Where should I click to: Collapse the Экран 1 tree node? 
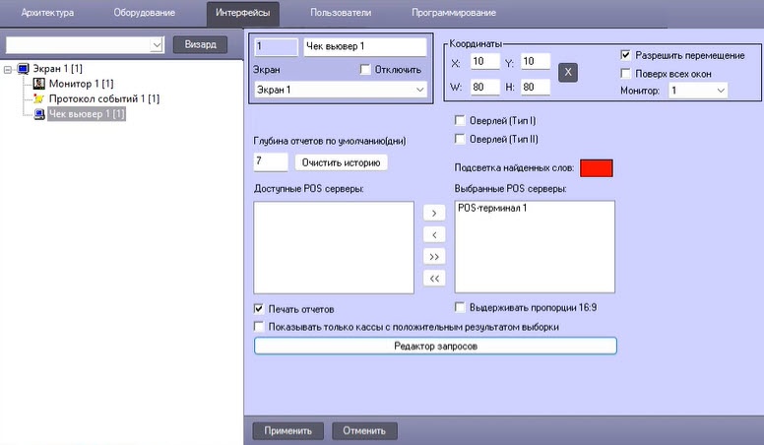click(x=7, y=70)
